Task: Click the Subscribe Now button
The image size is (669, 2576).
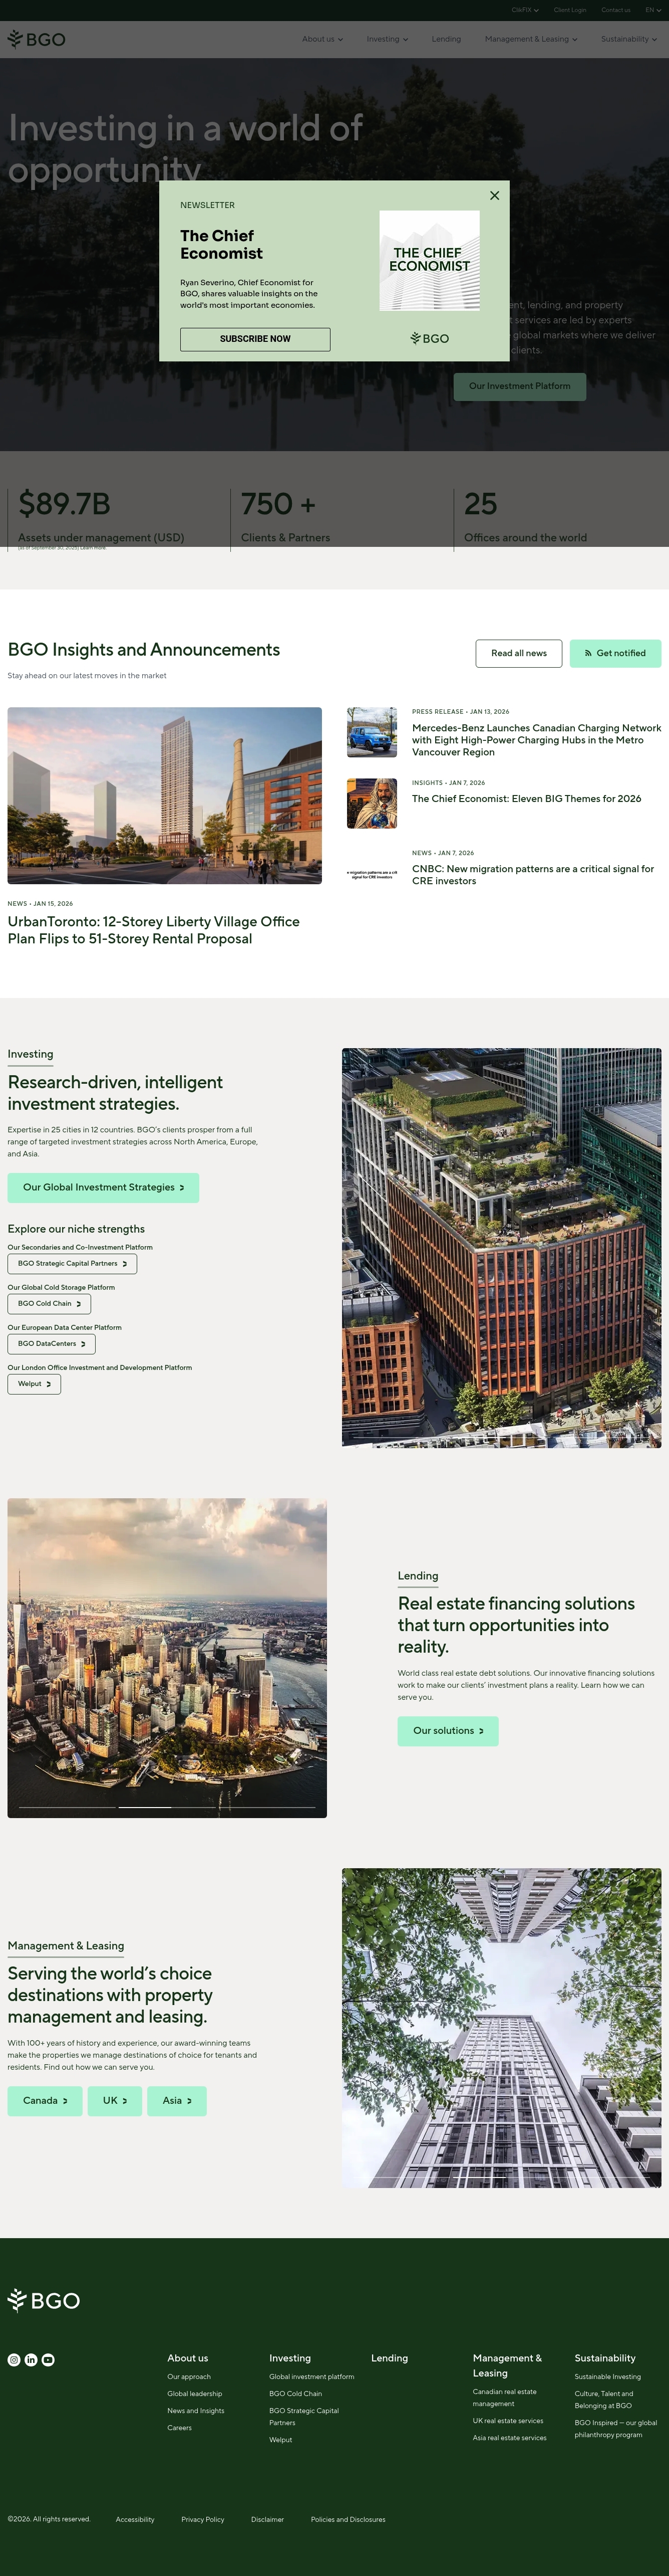Action: (255, 339)
